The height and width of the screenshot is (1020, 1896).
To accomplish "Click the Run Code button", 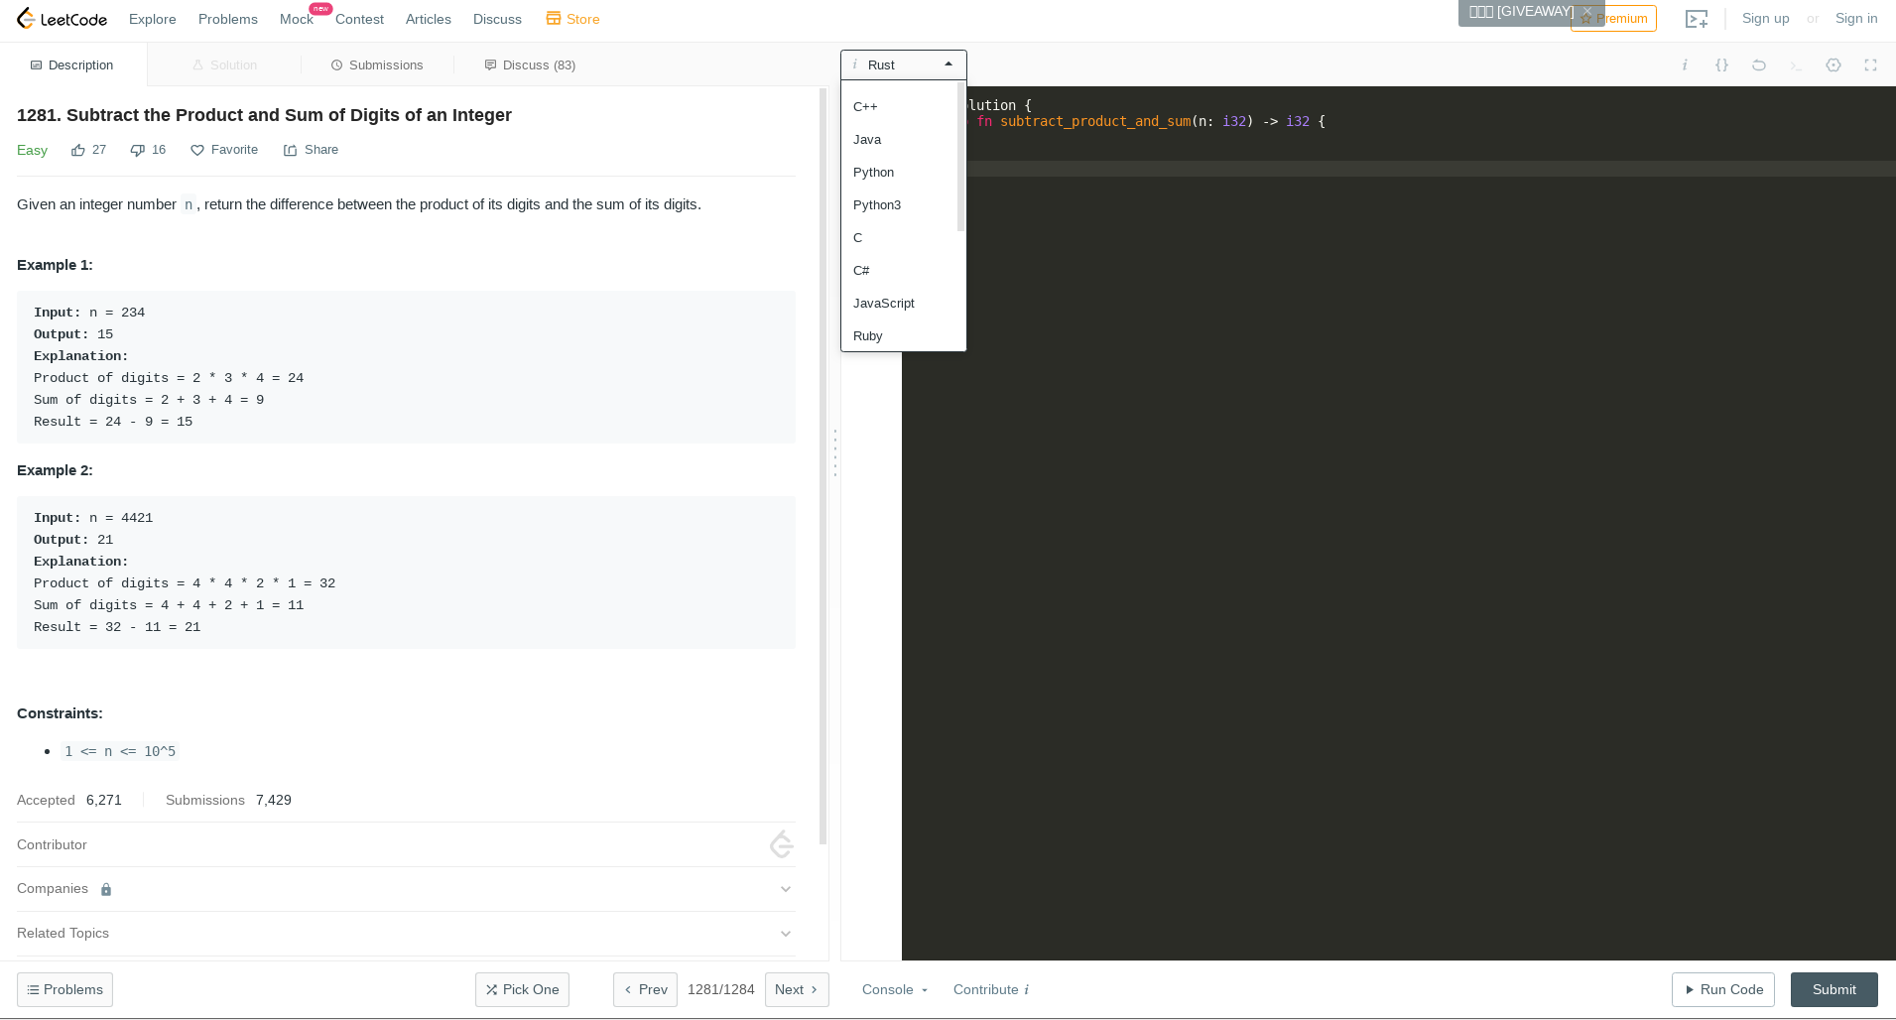I will [x=1723, y=989].
